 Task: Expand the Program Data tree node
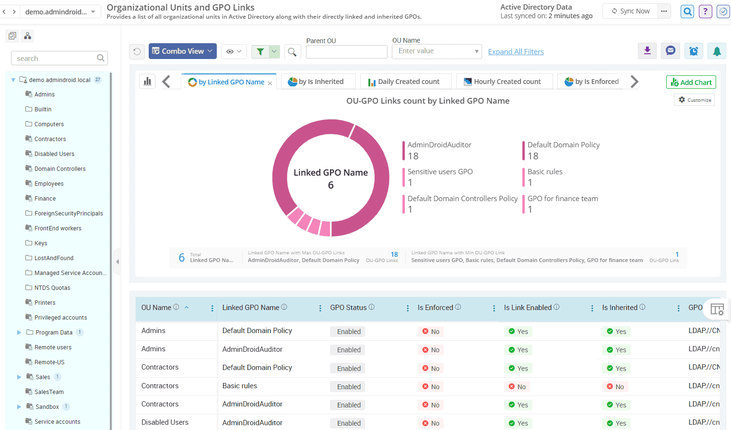pyautogui.click(x=19, y=332)
